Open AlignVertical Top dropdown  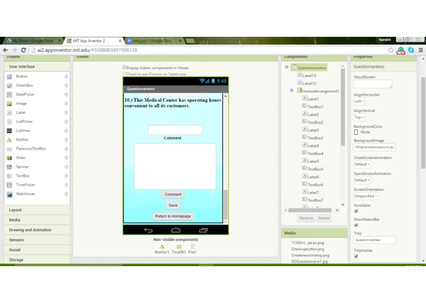pyautogui.click(x=359, y=117)
